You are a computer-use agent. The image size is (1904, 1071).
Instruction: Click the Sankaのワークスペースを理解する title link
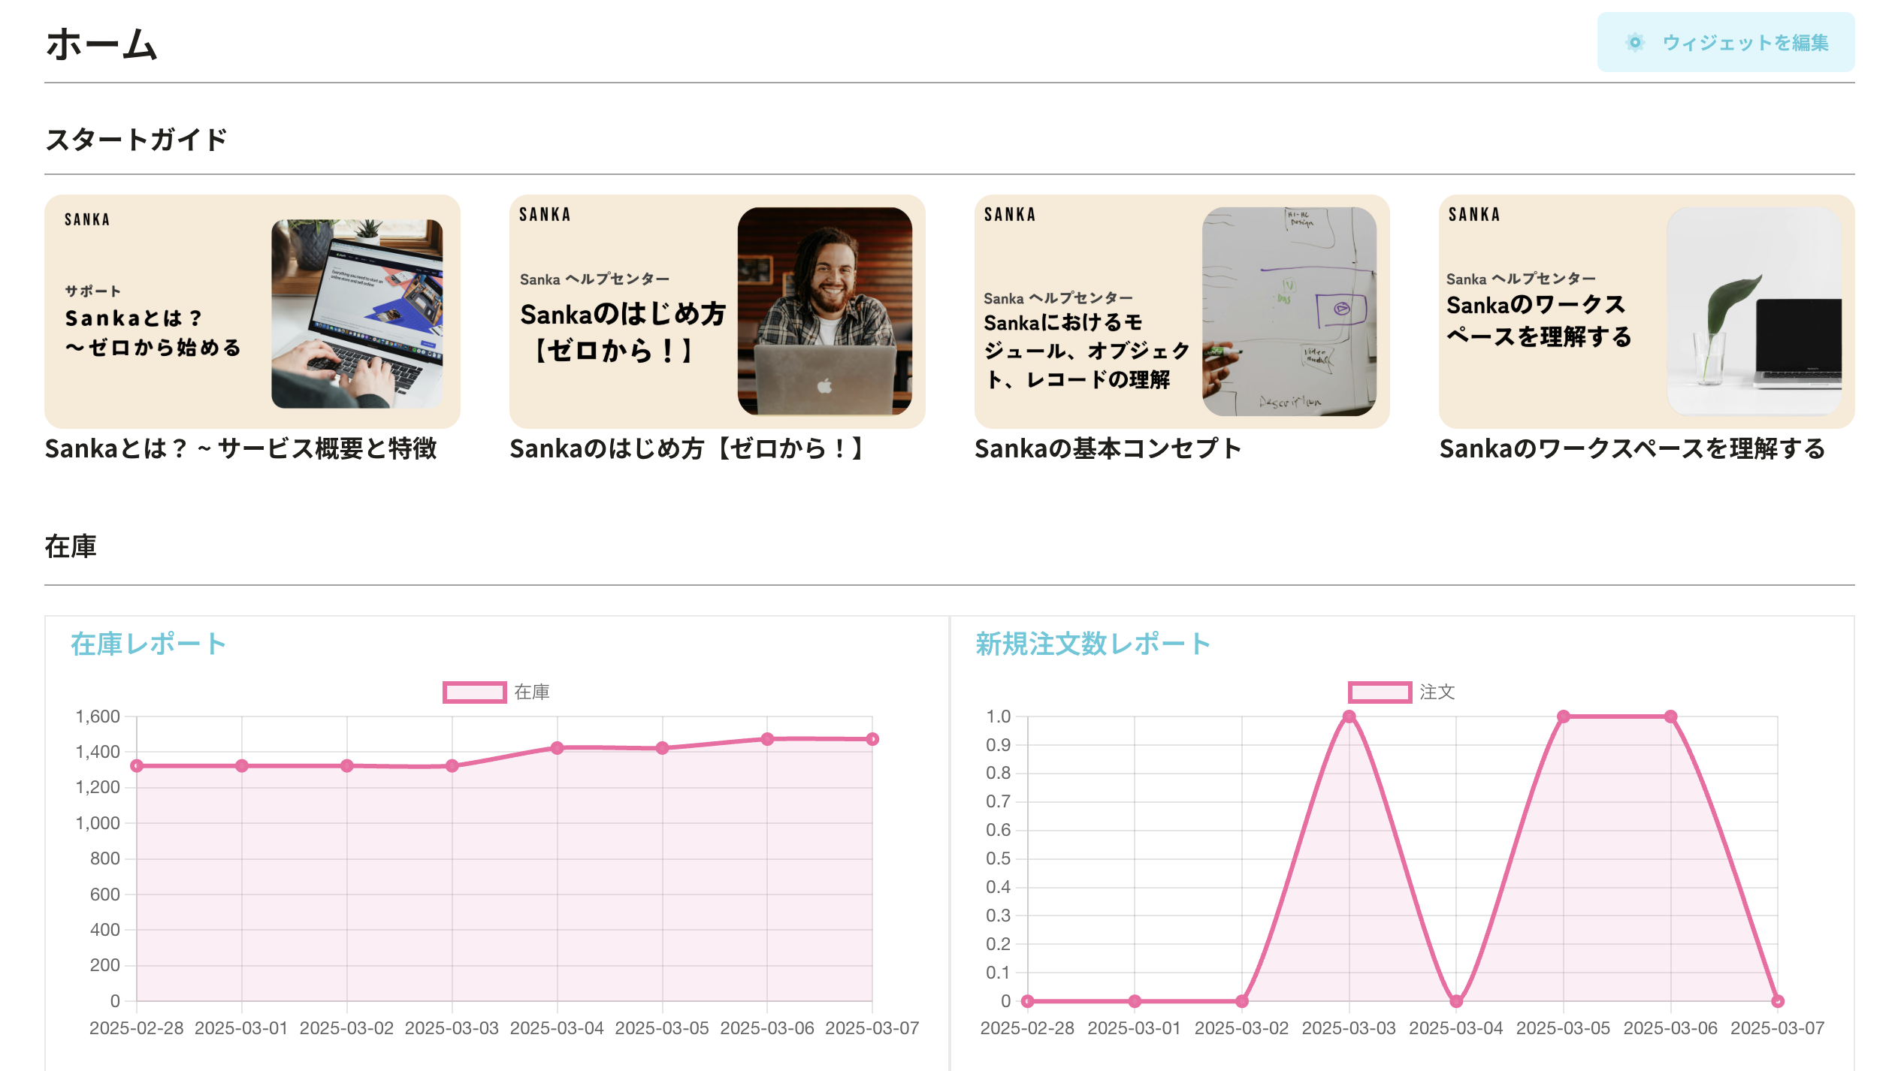tap(1632, 448)
